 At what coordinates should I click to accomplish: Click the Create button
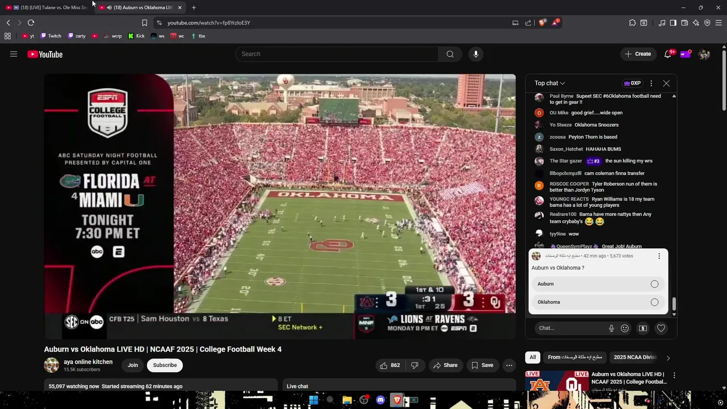point(638,54)
